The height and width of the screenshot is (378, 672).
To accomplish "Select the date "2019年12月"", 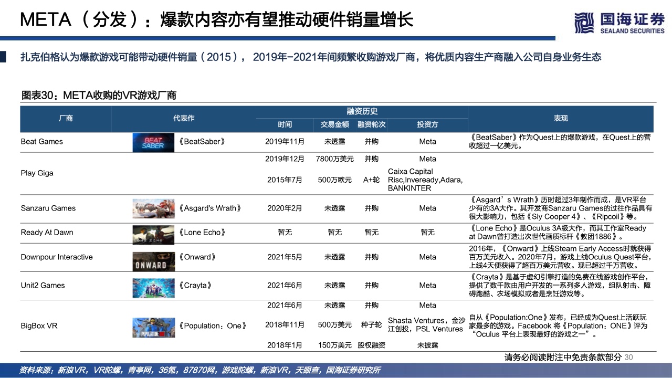I will 285,159.
